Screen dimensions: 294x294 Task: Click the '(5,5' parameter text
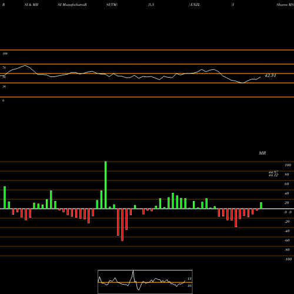click(x=151, y=5)
